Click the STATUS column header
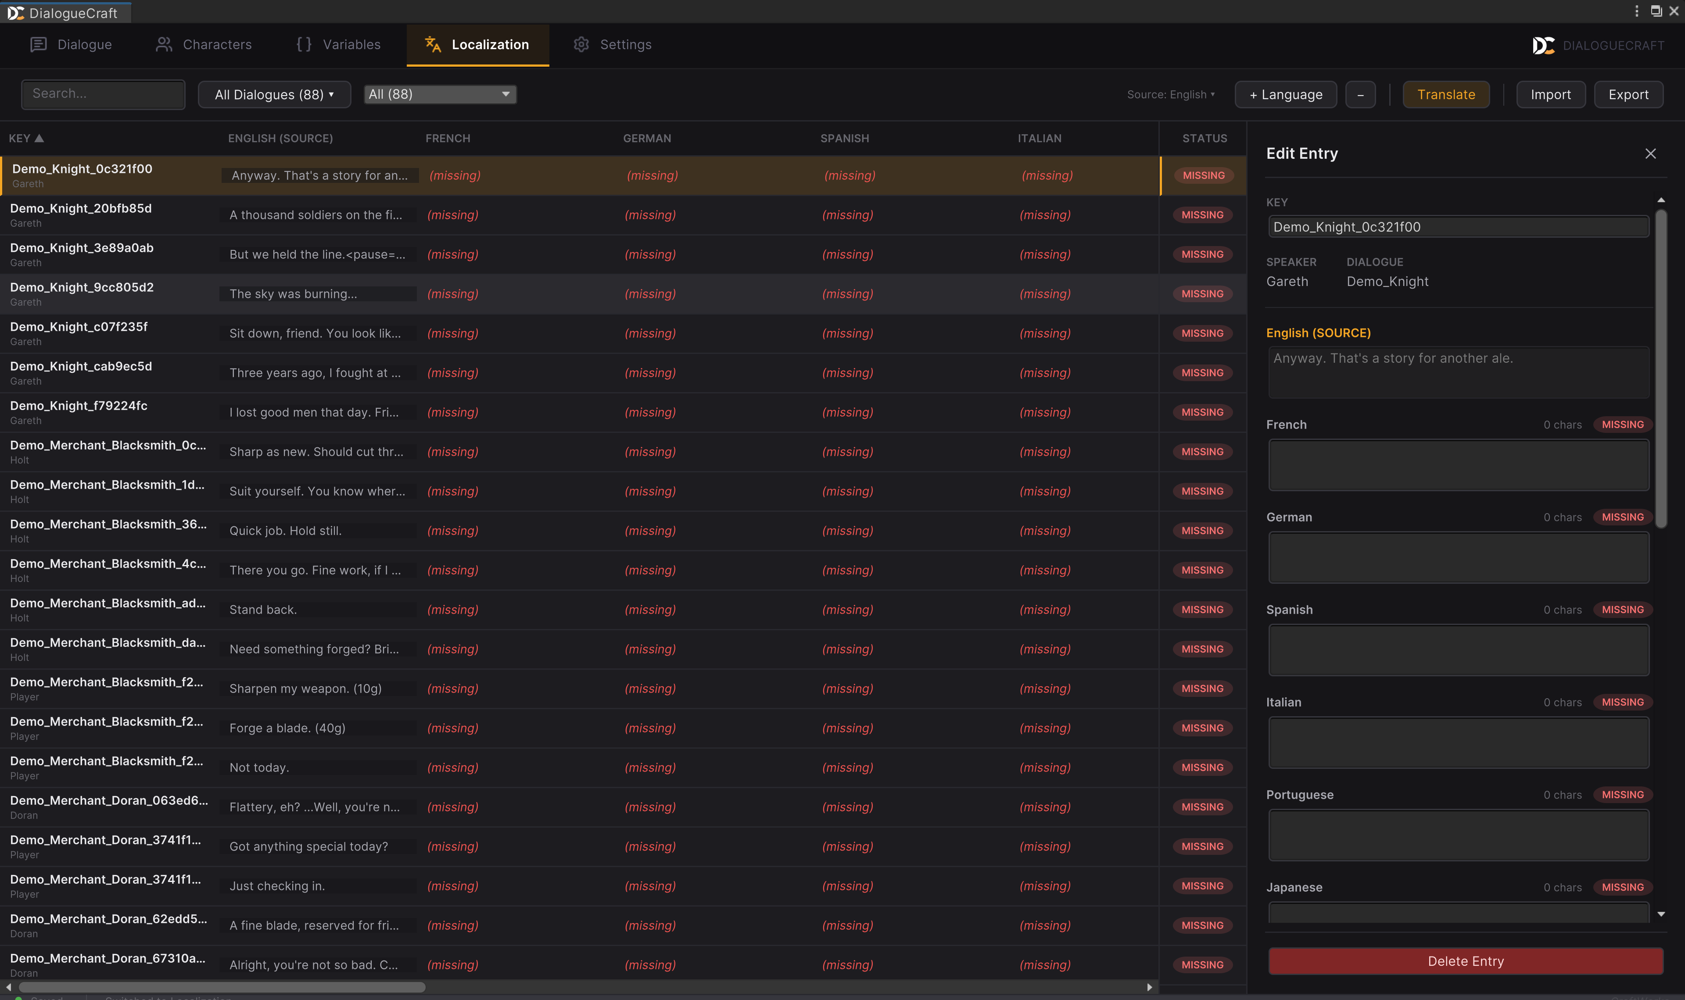 [1205, 138]
